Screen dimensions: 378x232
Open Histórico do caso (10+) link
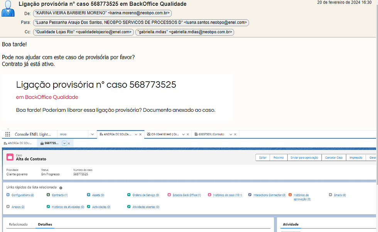tap(227, 195)
